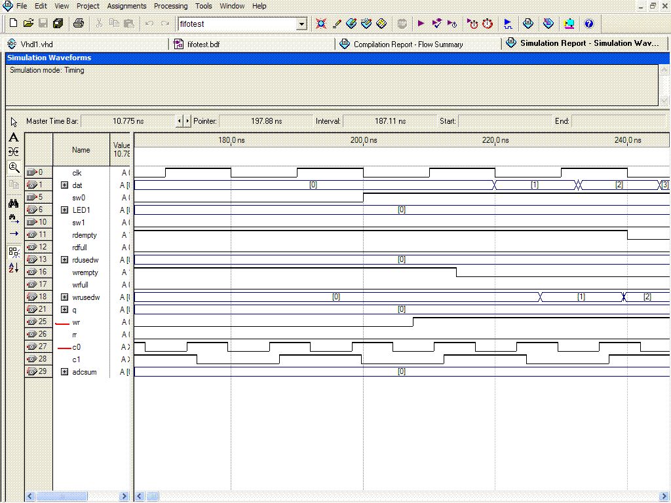The height and width of the screenshot is (503, 671).
Task: Open the fifotest project dropdown
Action: [301, 24]
